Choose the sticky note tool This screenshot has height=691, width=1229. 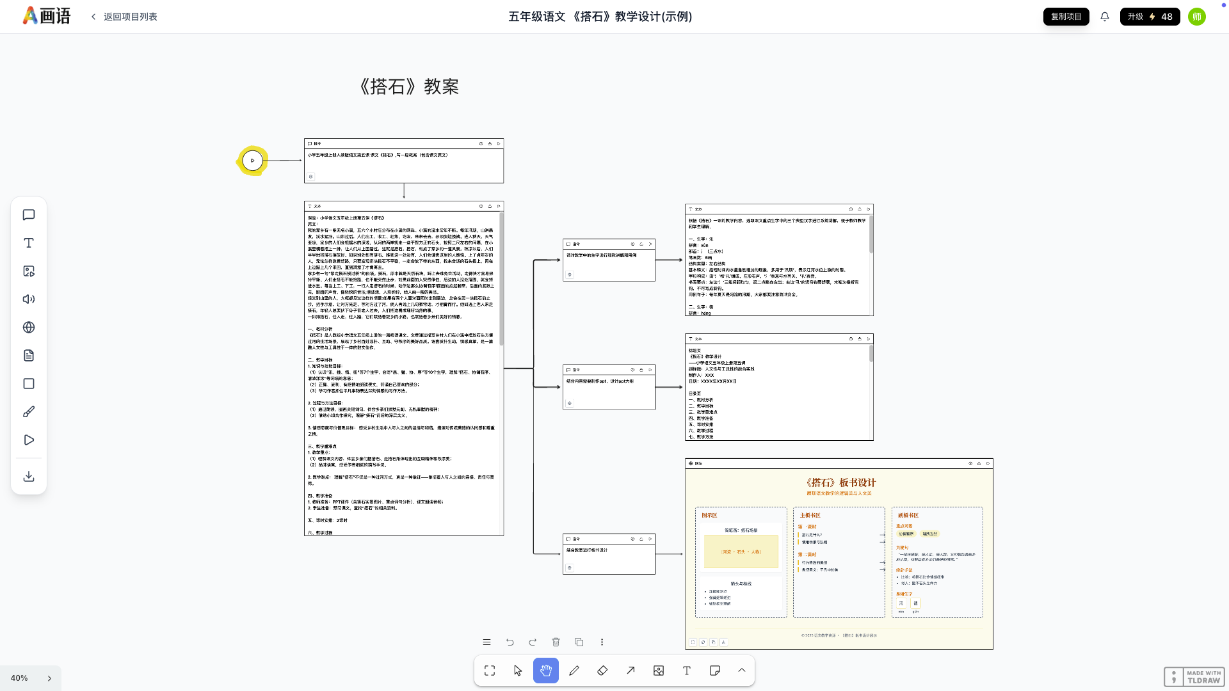(x=715, y=671)
